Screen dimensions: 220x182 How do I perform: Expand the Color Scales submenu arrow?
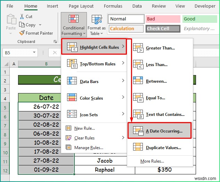[x=123, y=97]
